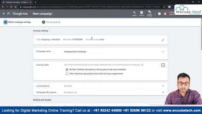202x114 pixels.
Task: Open the browser extensions icon
Action: [169, 7]
